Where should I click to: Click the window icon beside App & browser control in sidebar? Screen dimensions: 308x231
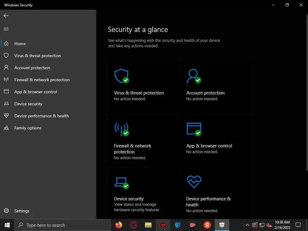pos(6,91)
